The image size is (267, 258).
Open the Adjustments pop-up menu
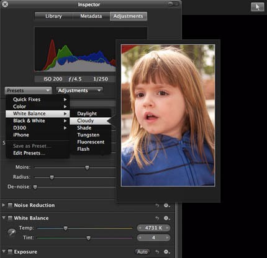tap(79, 90)
